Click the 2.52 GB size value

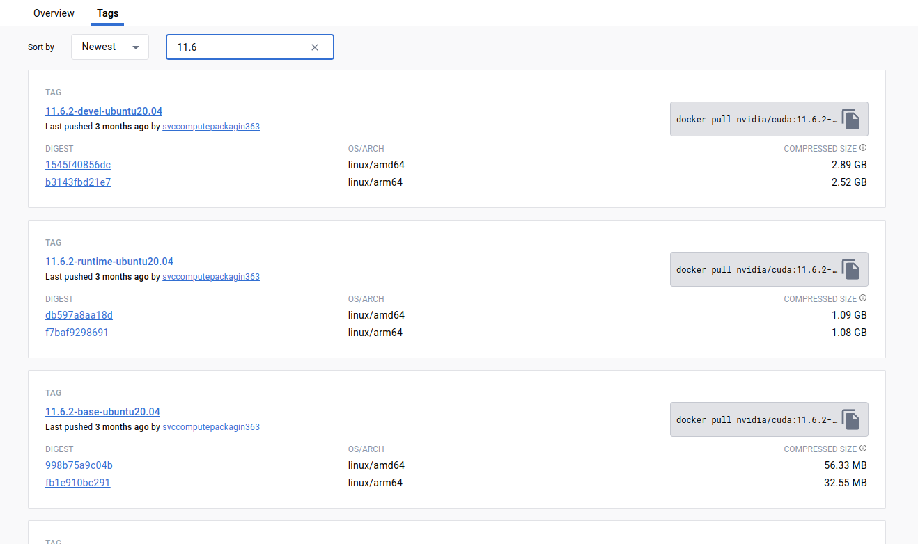pyautogui.click(x=849, y=182)
